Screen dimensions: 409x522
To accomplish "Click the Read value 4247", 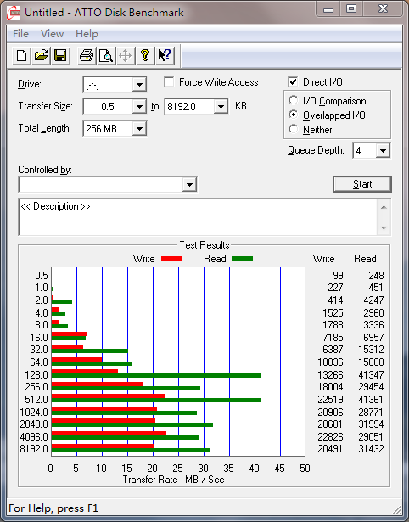I will point(373,300).
